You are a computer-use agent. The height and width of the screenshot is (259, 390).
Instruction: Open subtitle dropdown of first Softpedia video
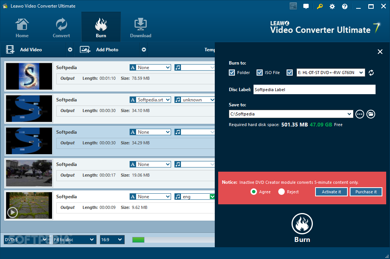coord(153,67)
